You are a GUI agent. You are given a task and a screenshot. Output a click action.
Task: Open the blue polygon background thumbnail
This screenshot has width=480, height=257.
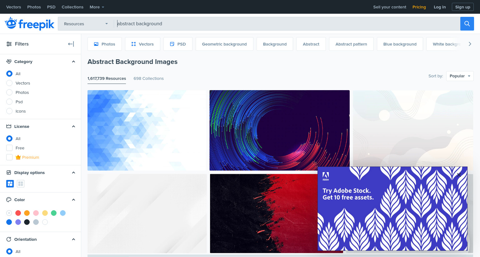[147, 130]
